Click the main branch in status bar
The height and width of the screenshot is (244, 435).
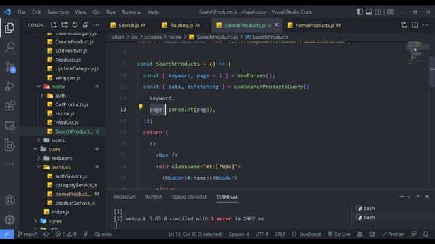tap(27, 234)
